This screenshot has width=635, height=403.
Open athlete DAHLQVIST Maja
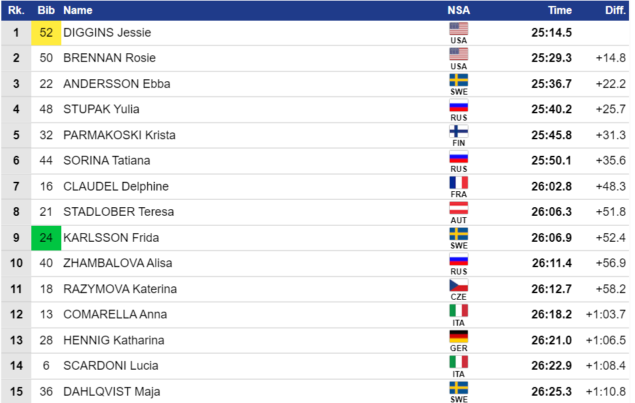[x=112, y=392]
